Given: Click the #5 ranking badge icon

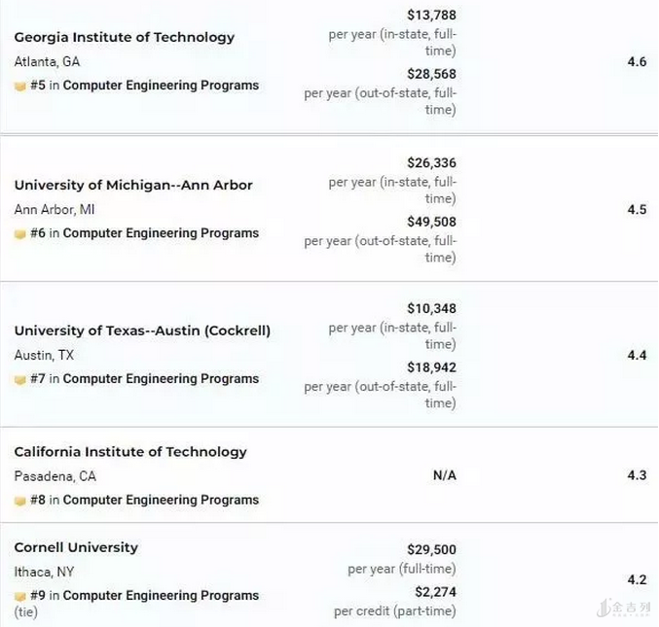Looking at the screenshot, I should click(19, 86).
